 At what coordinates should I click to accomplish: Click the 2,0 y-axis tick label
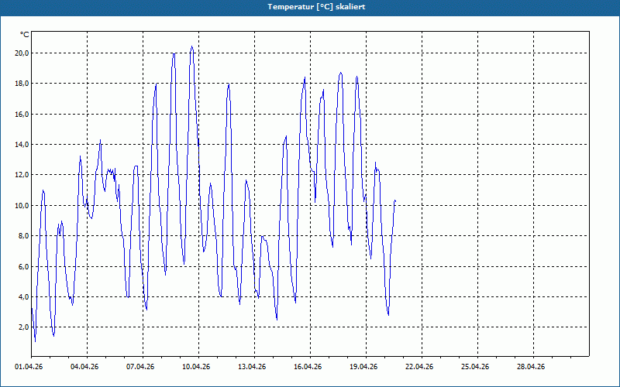[x=22, y=327]
